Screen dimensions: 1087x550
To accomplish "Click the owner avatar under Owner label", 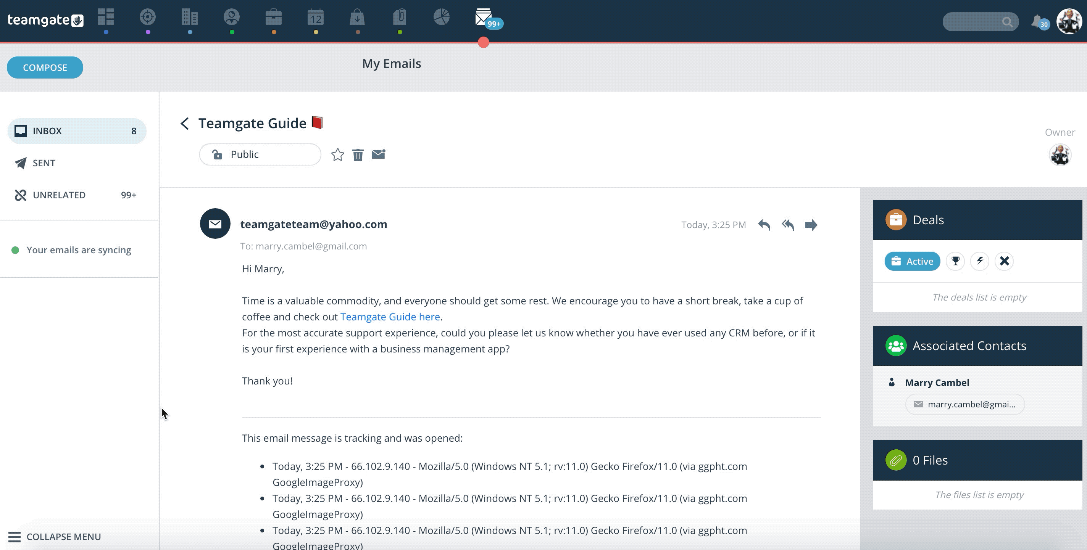I will coord(1060,155).
